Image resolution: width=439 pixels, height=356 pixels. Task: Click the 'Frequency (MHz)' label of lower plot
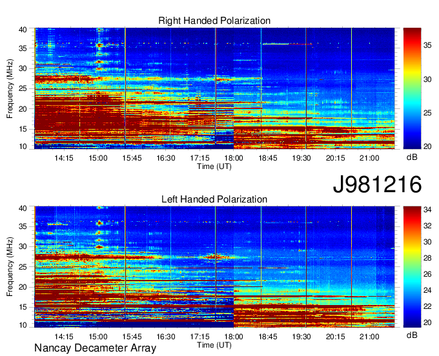10,267
